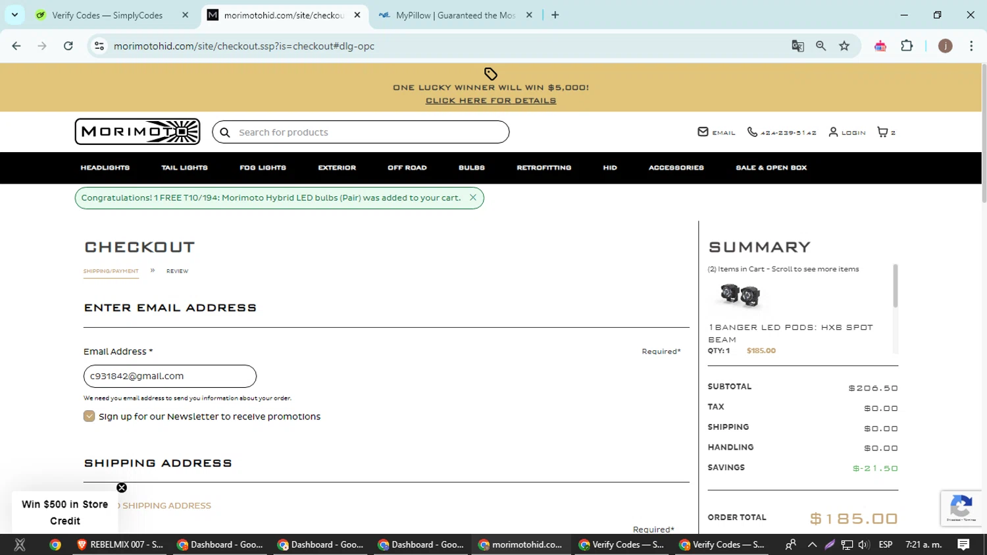Toggle the newsletter signup checkbox
Image resolution: width=987 pixels, height=555 pixels.
coord(89,416)
